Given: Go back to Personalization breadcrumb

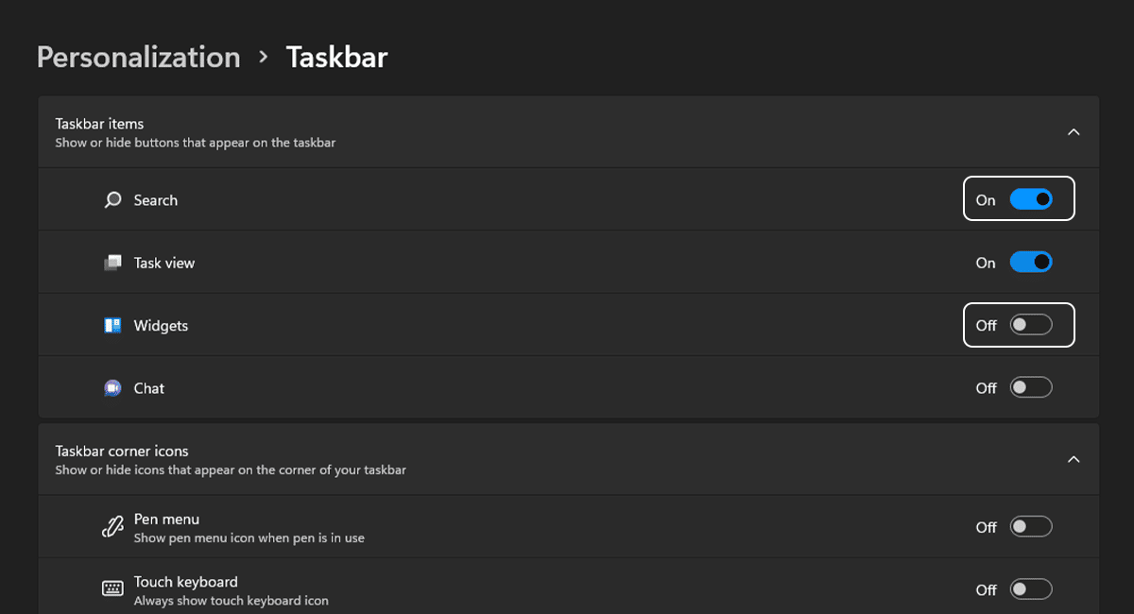Looking at the screenshot, I should [138, 57].
